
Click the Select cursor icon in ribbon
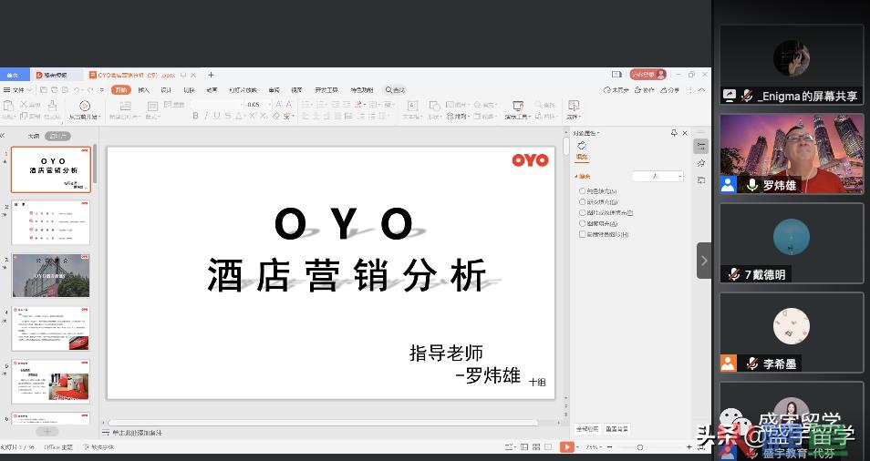pyautogui.click(x=573, y=106)
